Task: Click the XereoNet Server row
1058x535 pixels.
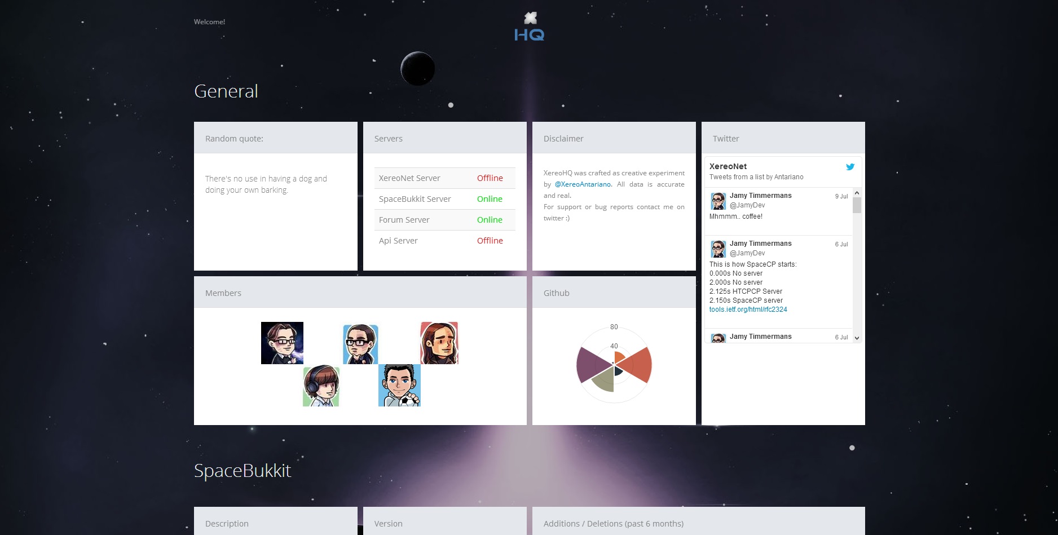Action: [445, 178]
